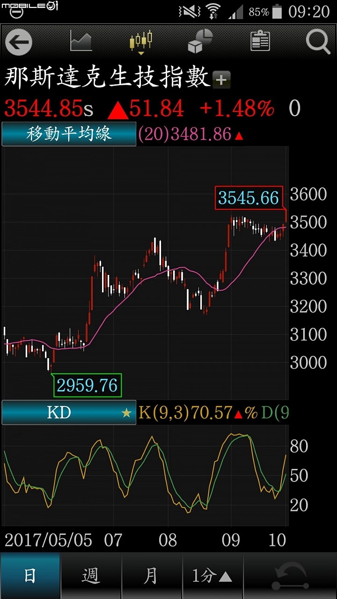
Task: Tap the cellular signal strength icon
Action: tap(236, 11)
